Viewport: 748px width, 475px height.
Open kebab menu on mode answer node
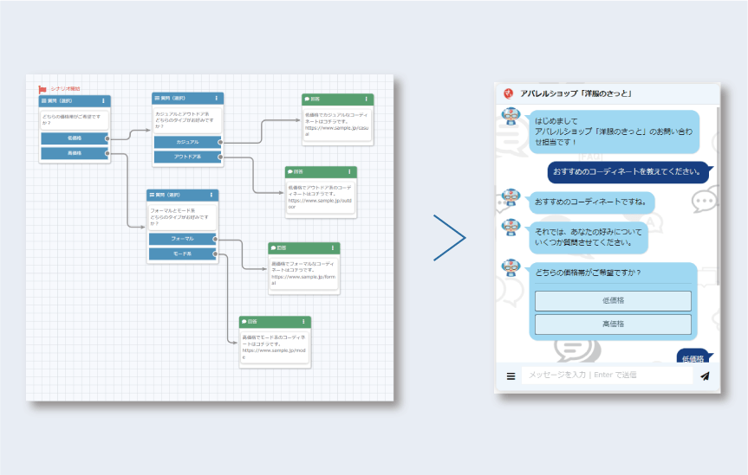pyautogui.click(x=303, y=322)
